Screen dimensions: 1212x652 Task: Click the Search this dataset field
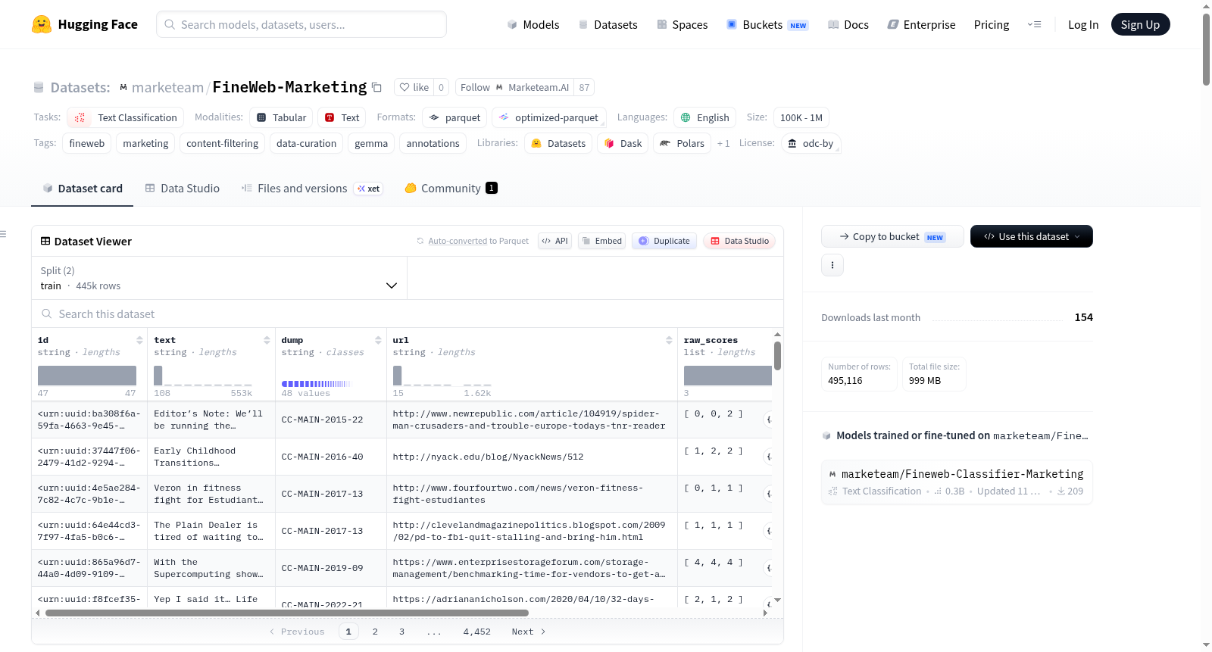tap(407, 314)
